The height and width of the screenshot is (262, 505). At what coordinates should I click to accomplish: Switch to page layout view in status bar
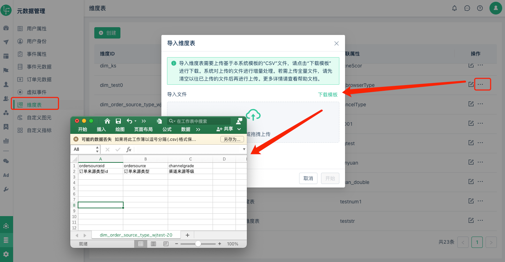(x=153, y=244)
